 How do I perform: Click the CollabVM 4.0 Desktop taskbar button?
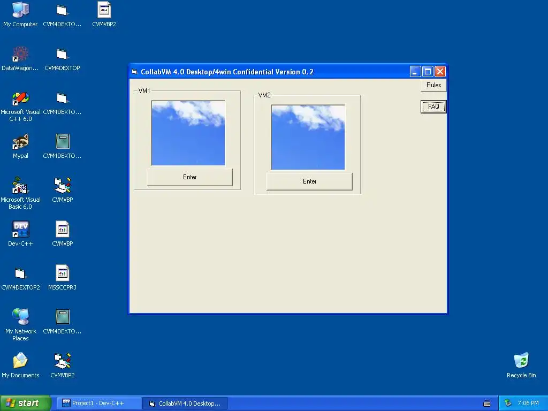click(x=185, y=404)
